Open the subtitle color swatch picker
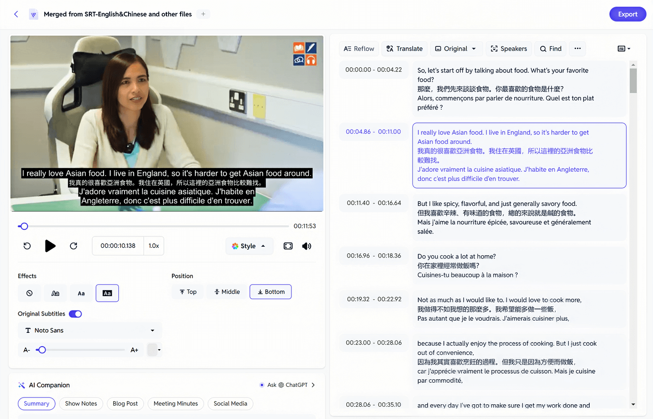Screen dimensions: 653x419 pos(154,350)
